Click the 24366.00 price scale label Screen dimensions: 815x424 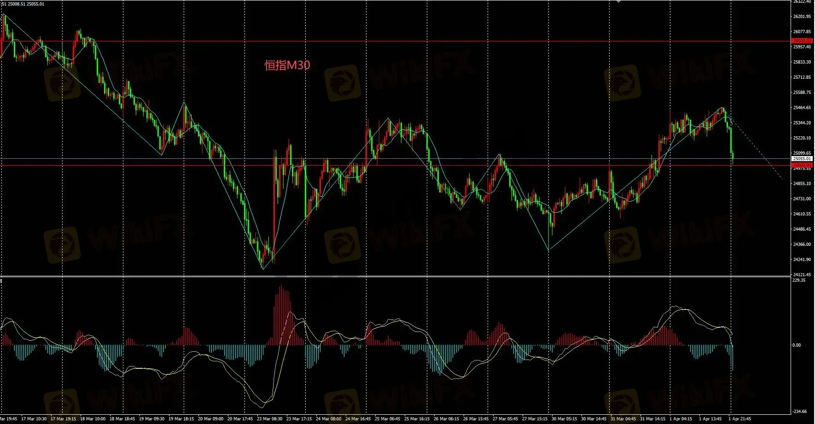point(802,244)
